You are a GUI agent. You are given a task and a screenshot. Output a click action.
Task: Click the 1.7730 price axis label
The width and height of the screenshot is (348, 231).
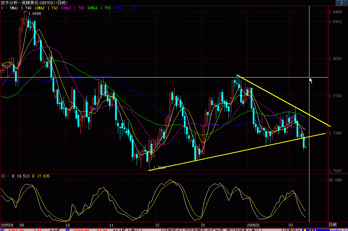(x=335, y=96)
